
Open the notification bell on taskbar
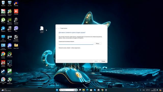coord(157,90)
